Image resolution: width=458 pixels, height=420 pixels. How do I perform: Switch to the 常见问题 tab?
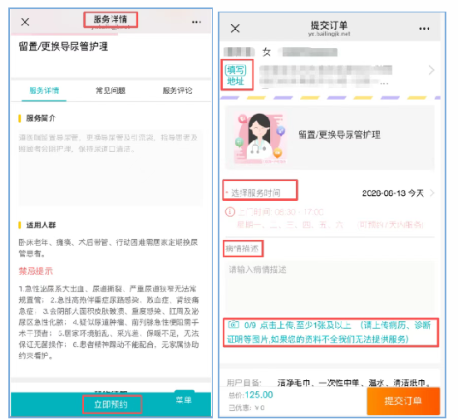coord(111,90)
